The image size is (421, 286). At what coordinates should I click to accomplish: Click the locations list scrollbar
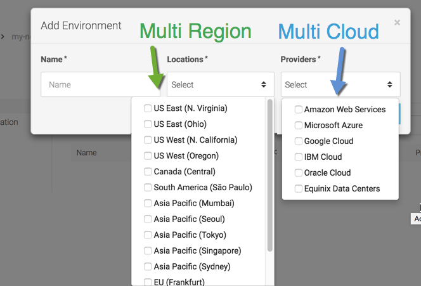[x=270, y=178]
